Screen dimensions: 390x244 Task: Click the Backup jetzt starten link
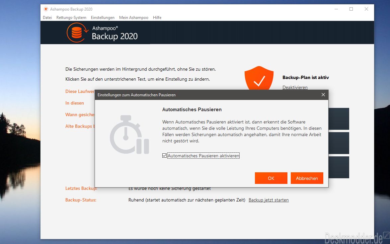269,200
